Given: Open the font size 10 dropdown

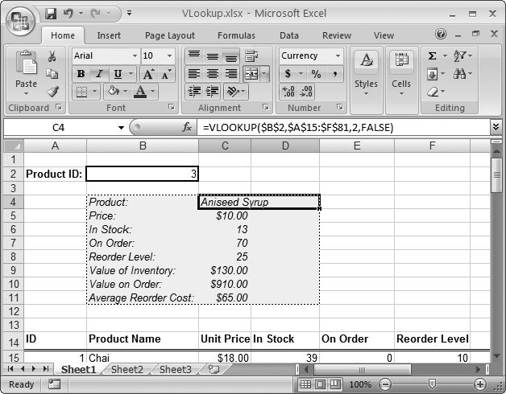Looking at the screenshot, I should [169, 56].
